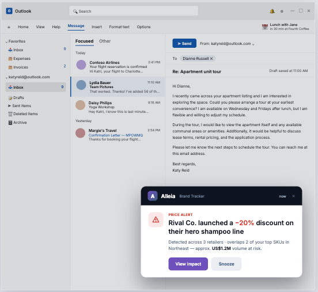
Task: Click the Invoices folder icon
Action: click(10, 67)
